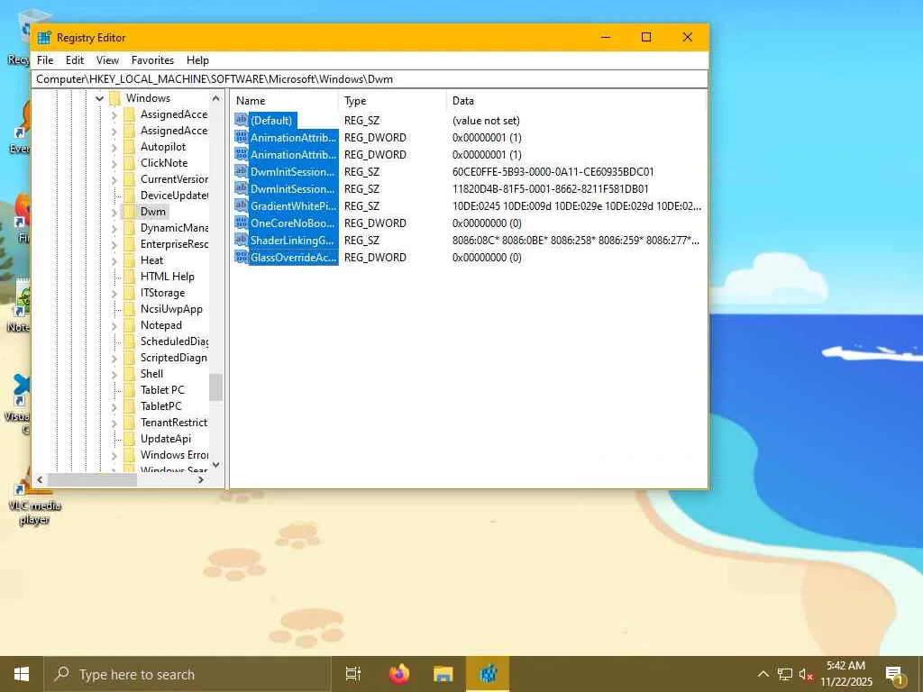Open the Favorites menu

coord(152,60)
